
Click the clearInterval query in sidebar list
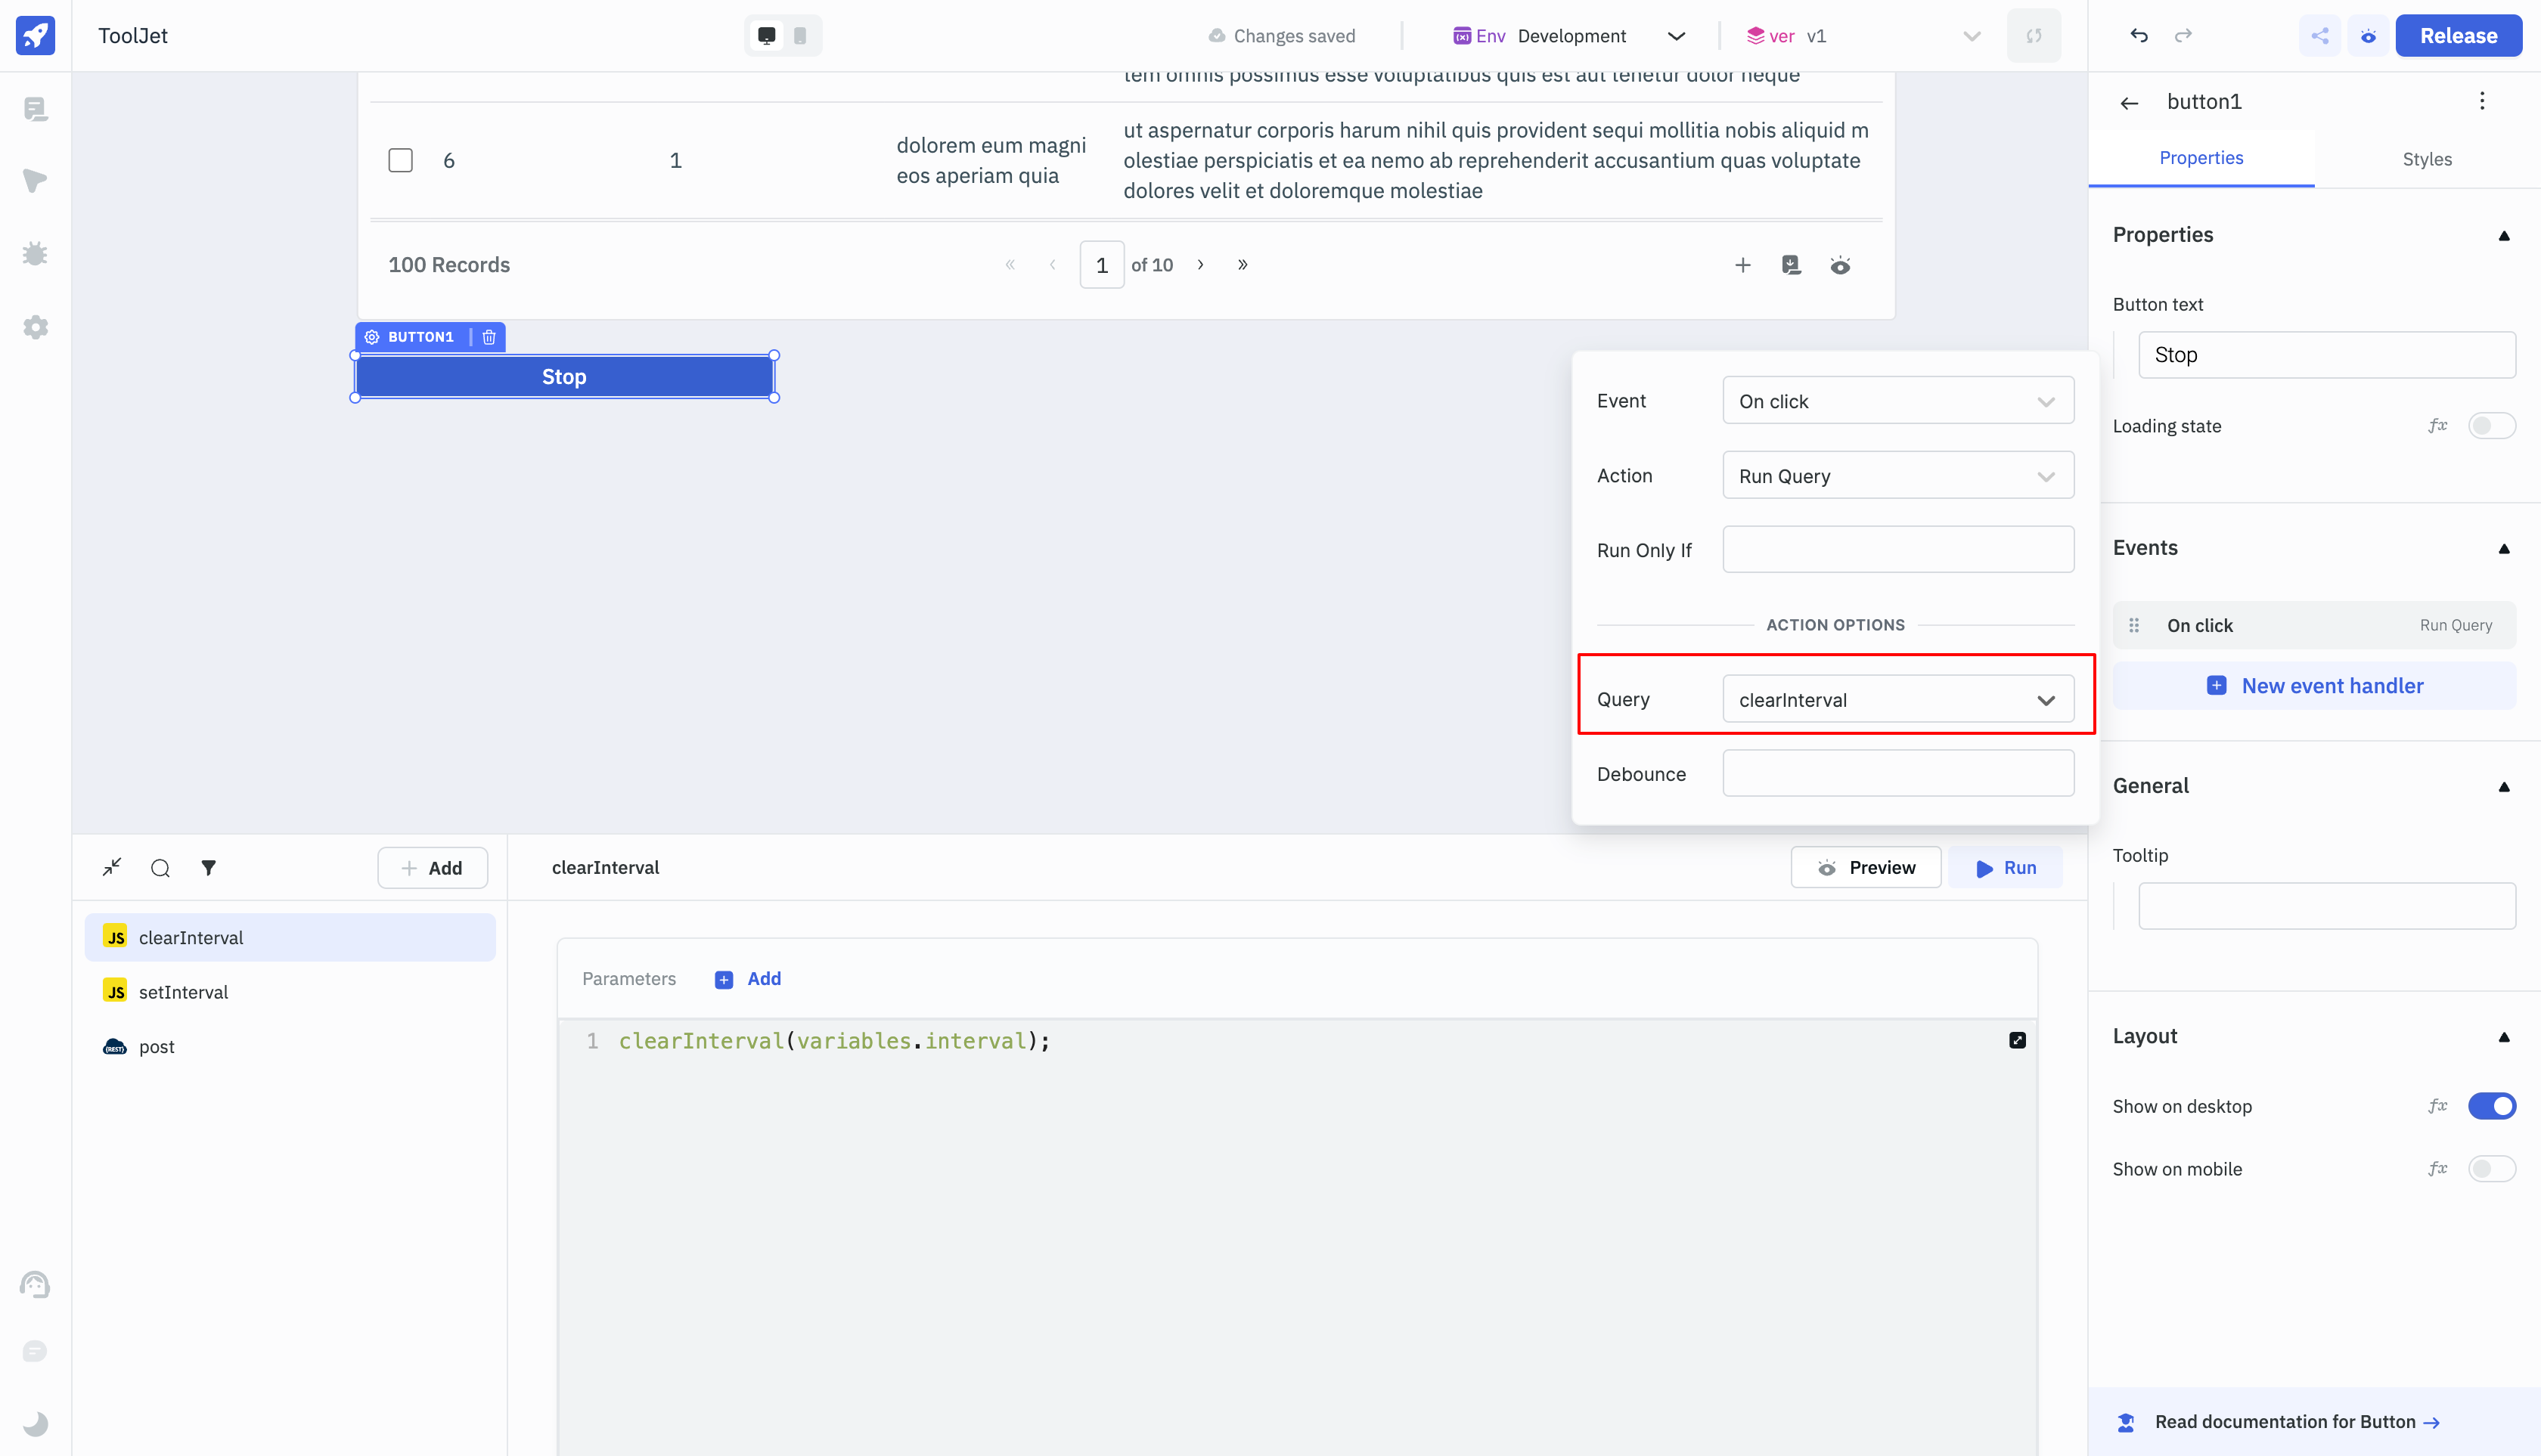(290, 937)
